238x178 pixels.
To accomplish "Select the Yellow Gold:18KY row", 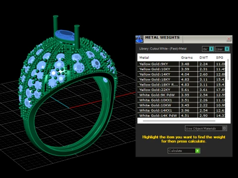I will [181, 80].
